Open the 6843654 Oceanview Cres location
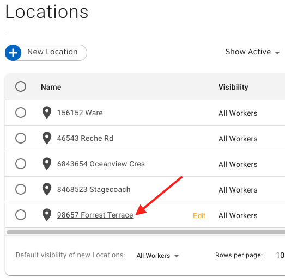 tap(101, 164)
